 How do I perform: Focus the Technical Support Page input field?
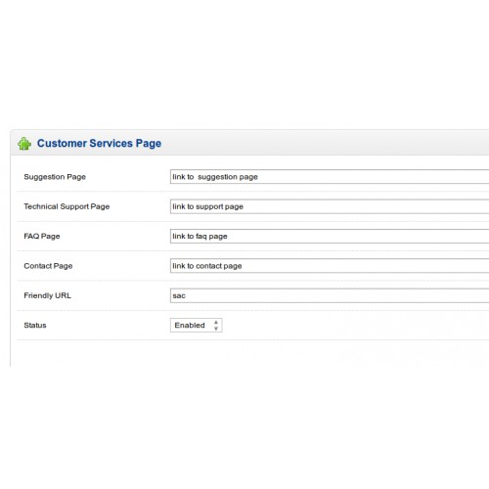pos(330,206)
